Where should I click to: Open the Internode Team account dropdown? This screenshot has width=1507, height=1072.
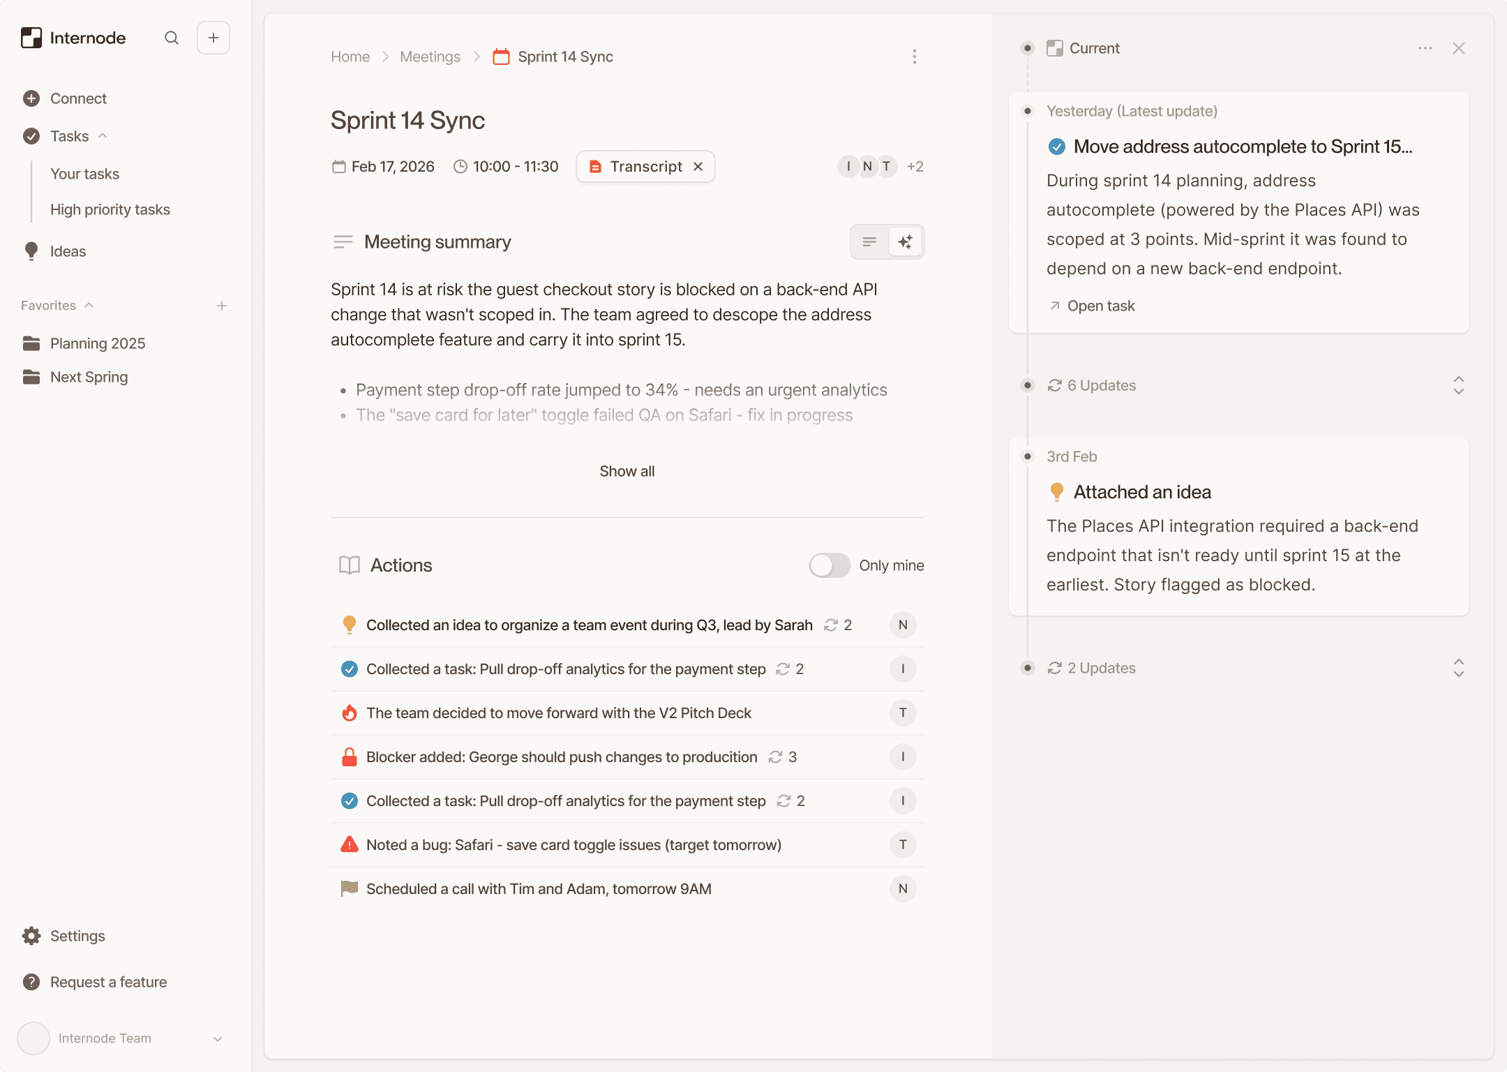point(218,1038)
